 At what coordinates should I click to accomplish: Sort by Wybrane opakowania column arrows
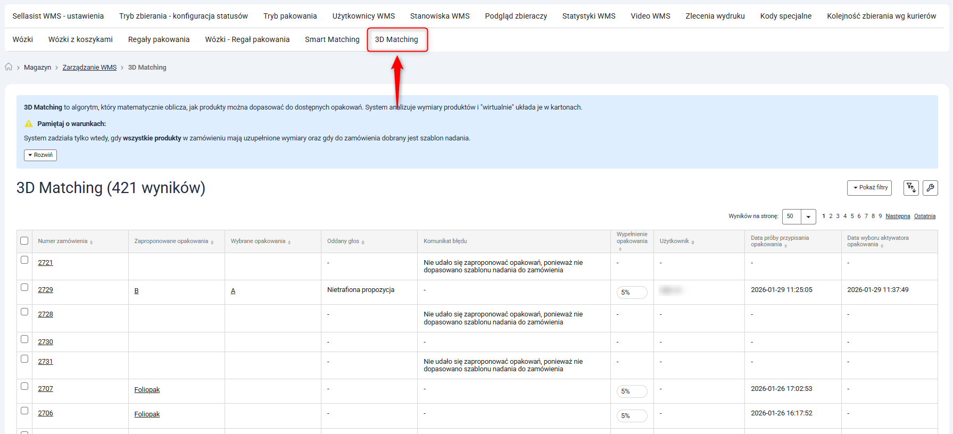pyautogui.click(x=289, y=242)
